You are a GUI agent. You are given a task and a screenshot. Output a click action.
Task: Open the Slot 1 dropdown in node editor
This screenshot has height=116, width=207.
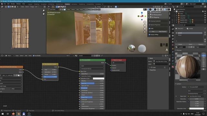pyautogui.click(x=70, y=56)
